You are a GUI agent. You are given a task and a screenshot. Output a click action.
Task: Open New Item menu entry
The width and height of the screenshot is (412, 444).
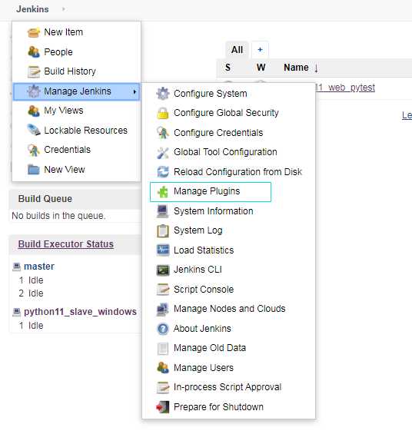77,32
